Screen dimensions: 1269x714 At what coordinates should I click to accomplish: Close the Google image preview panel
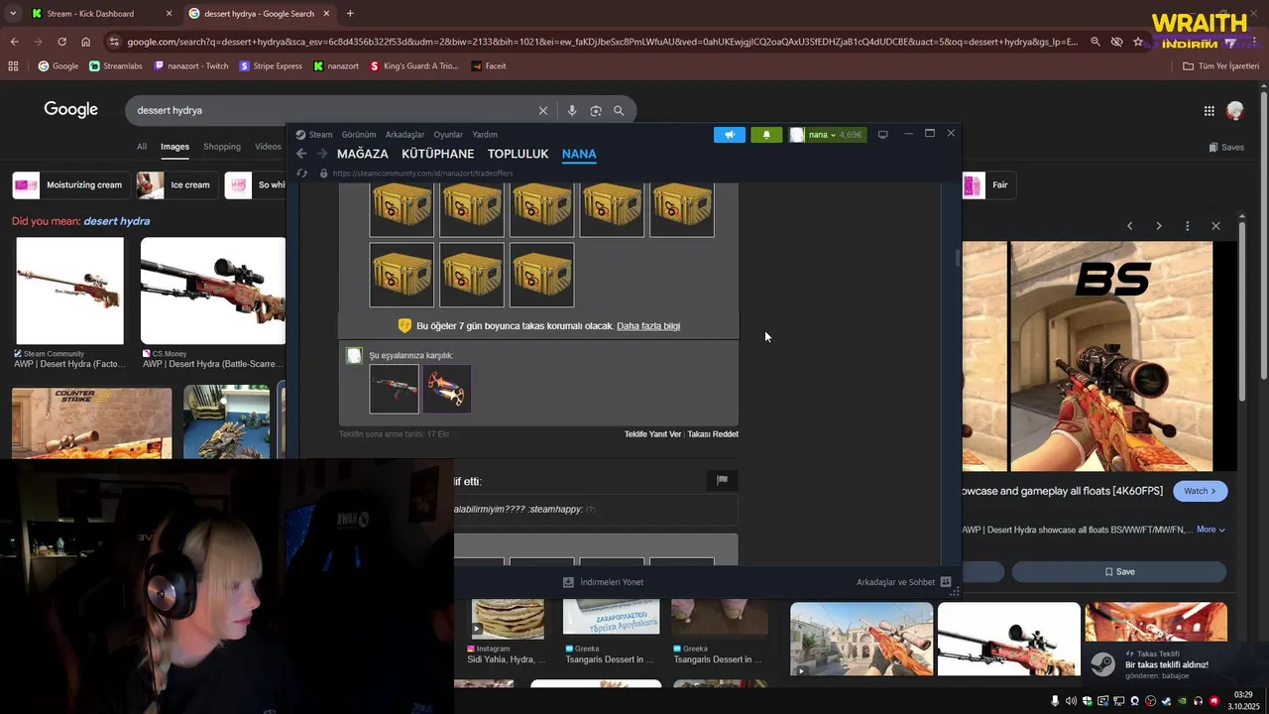(1215, 226)
